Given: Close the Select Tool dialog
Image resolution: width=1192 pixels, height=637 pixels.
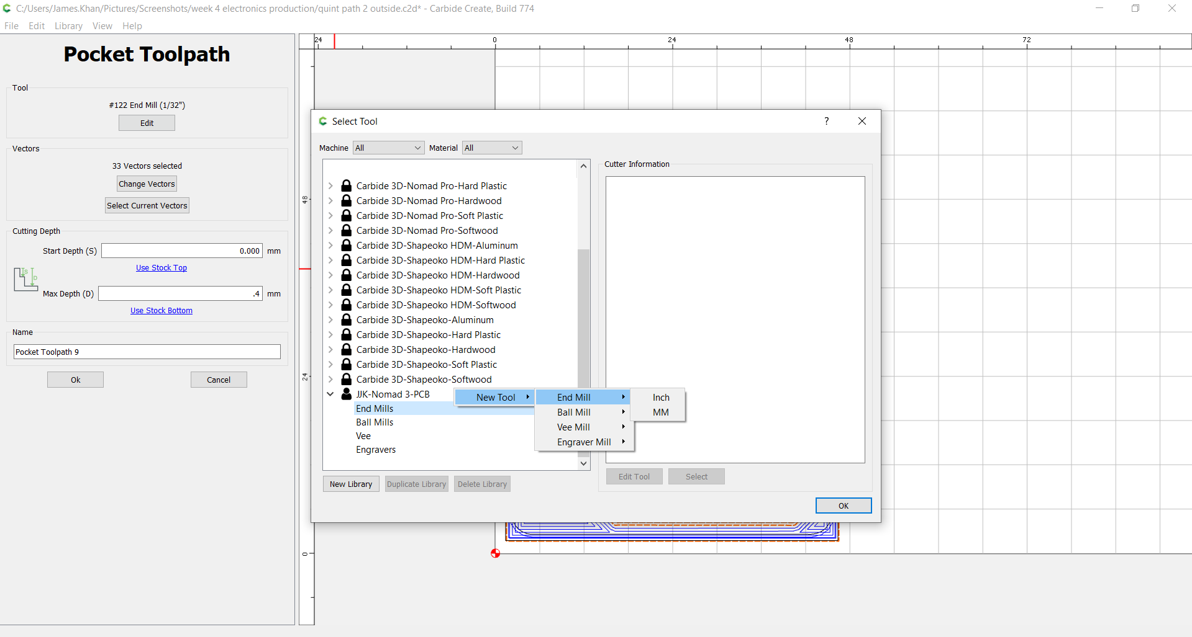Looking at the screenshot, I should point(862,121).
